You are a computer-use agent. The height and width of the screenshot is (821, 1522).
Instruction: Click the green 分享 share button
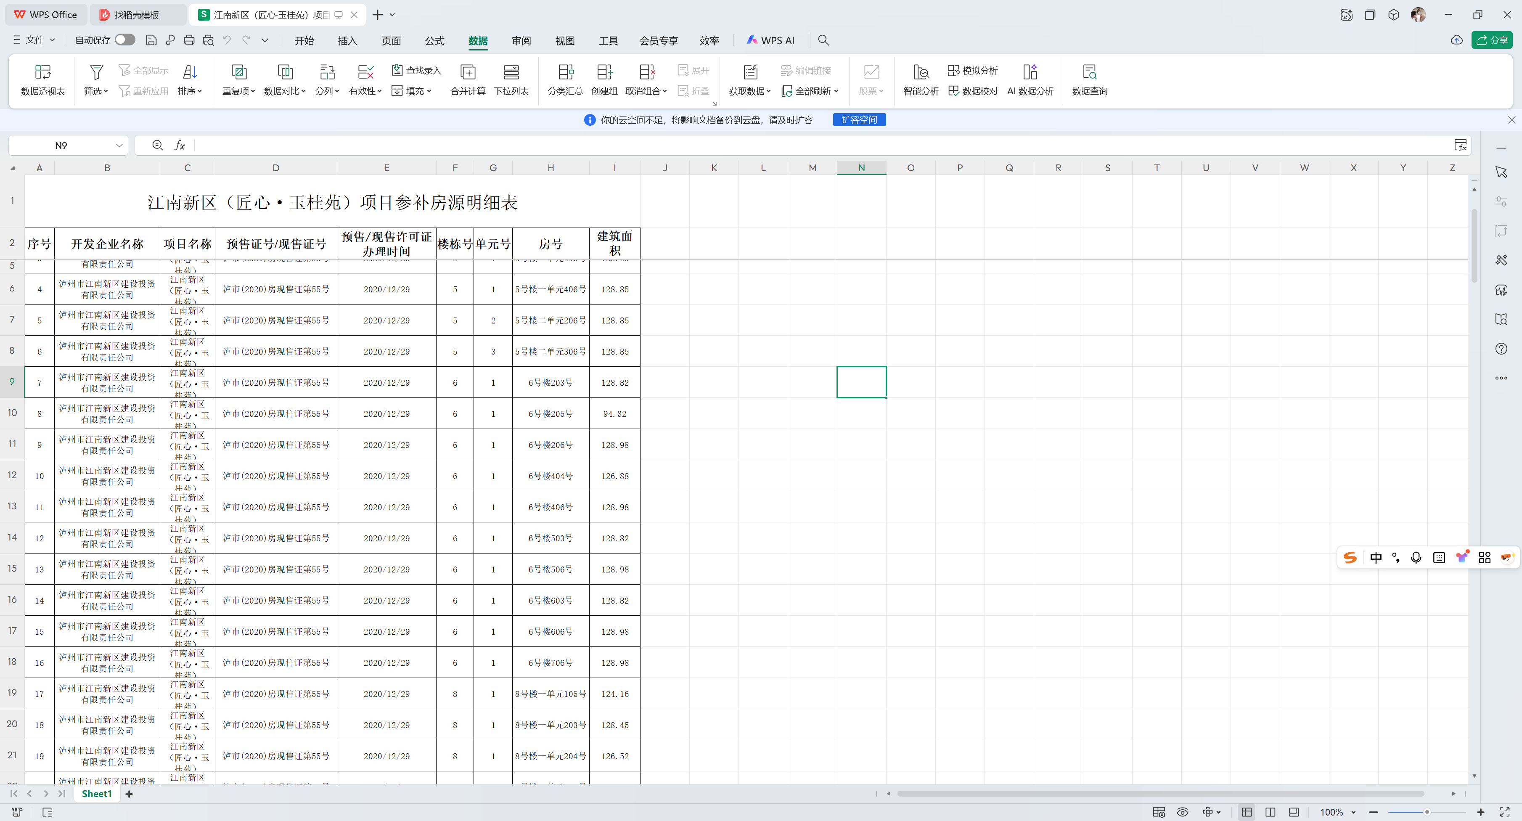point(1491,40)
